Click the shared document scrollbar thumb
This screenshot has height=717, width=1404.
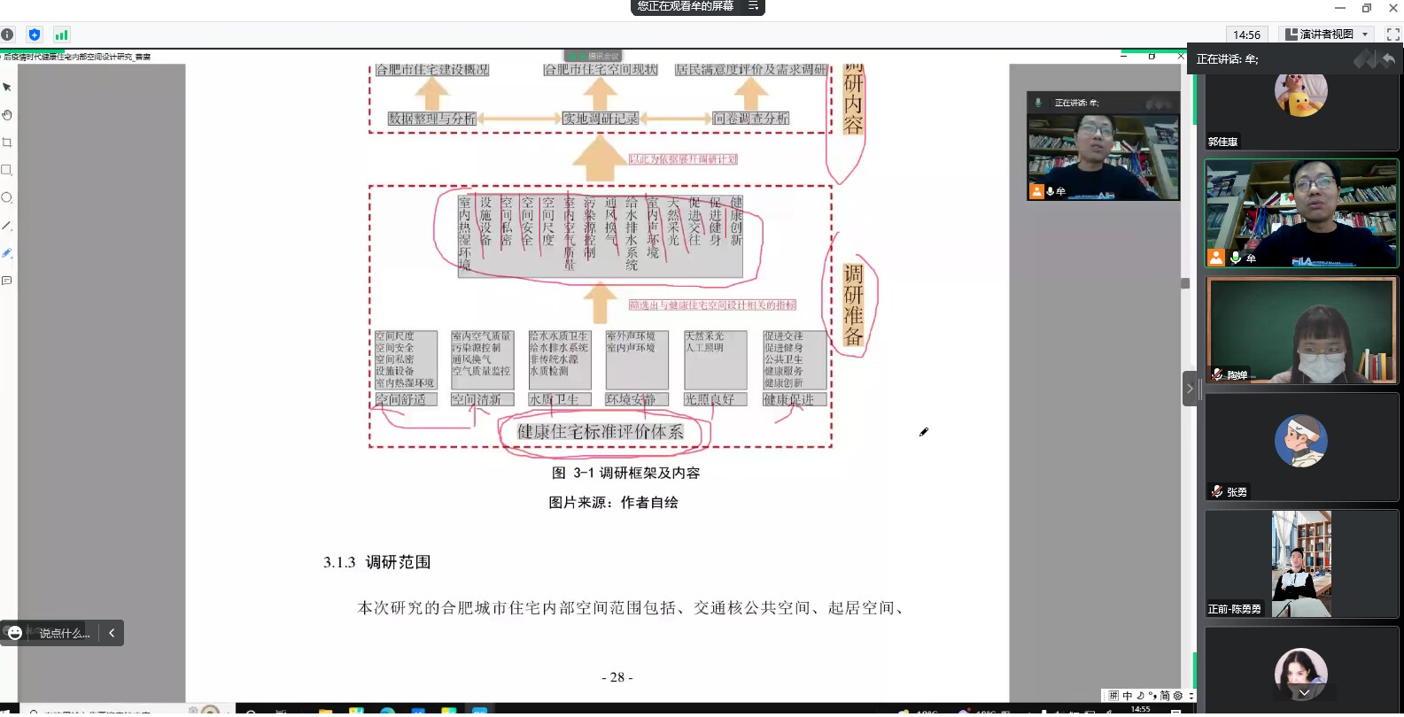pyautogui.click(x=1185, y=283)
